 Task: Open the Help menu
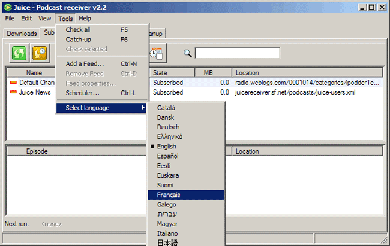coord(85,19)
